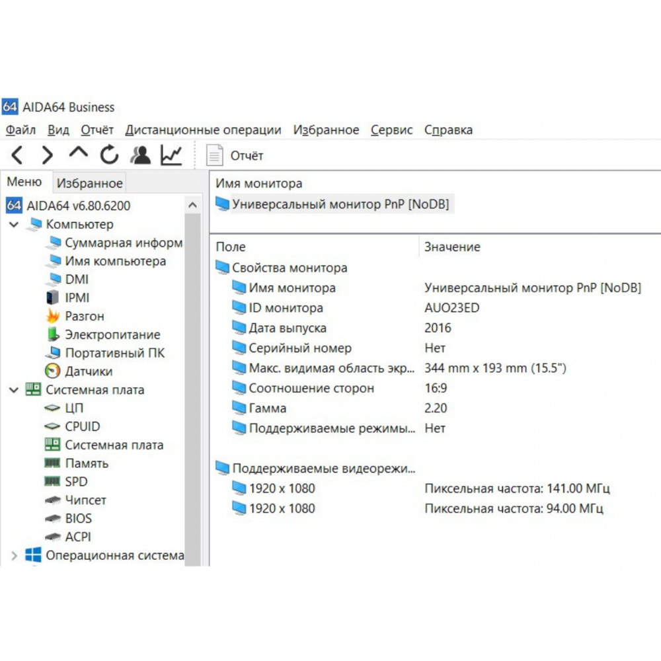661x661 pixels.
Task: Open the Сервис menu
Action: pos(391,130)
